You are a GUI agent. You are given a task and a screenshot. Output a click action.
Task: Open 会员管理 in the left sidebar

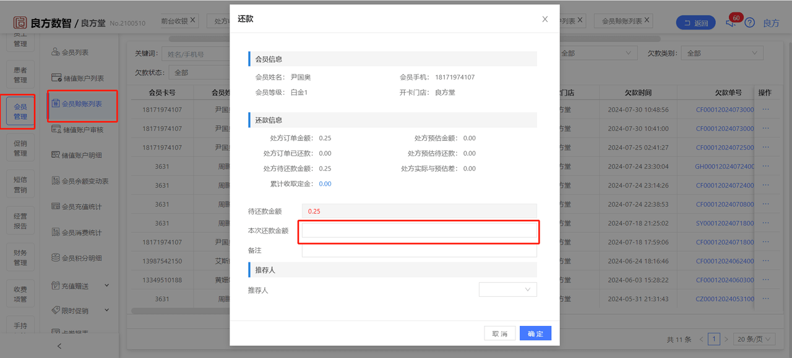(x=20, y=112)
